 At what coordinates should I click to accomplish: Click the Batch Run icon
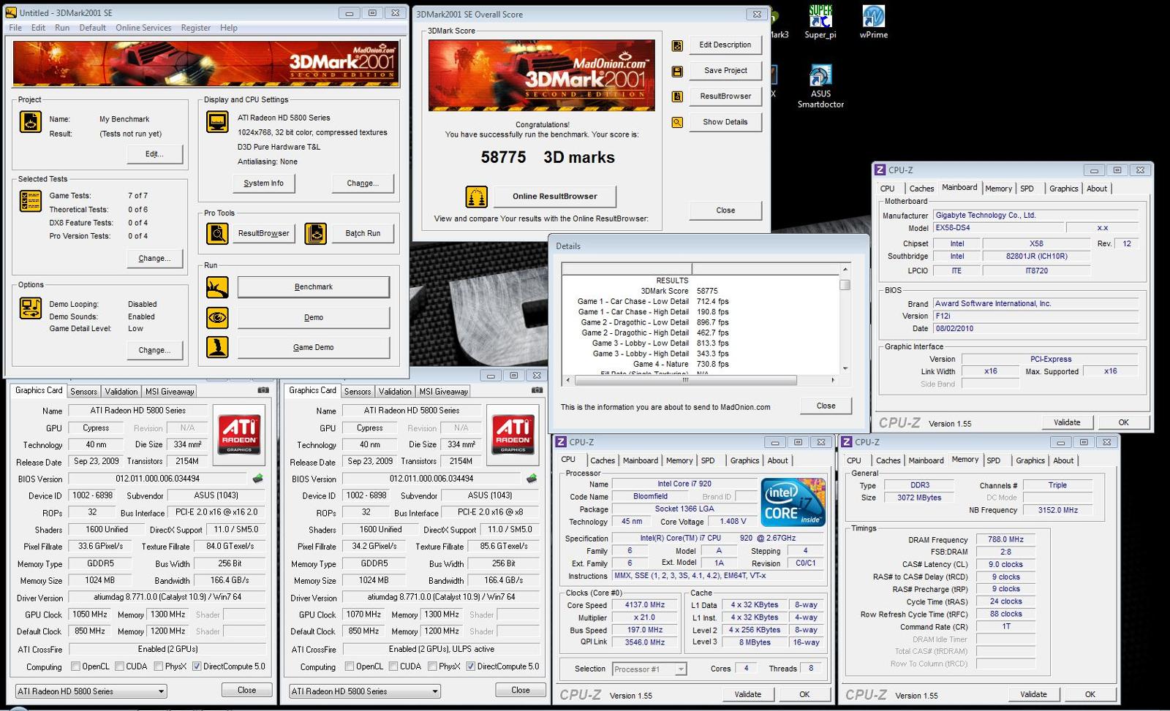click(x=315, y=233)
